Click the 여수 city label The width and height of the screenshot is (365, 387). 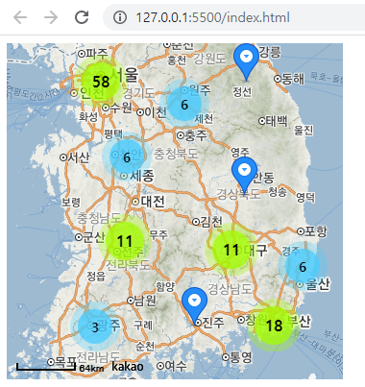[x=176, y=366]
